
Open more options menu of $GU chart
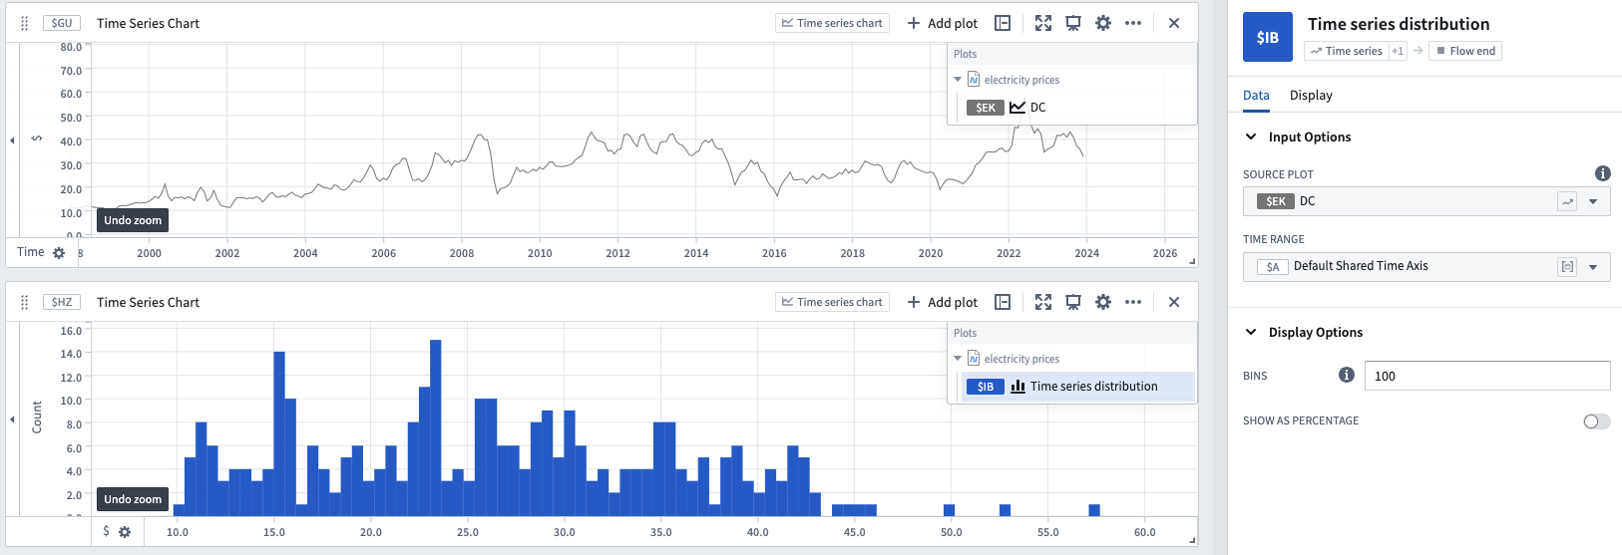tap(1133, 23)
